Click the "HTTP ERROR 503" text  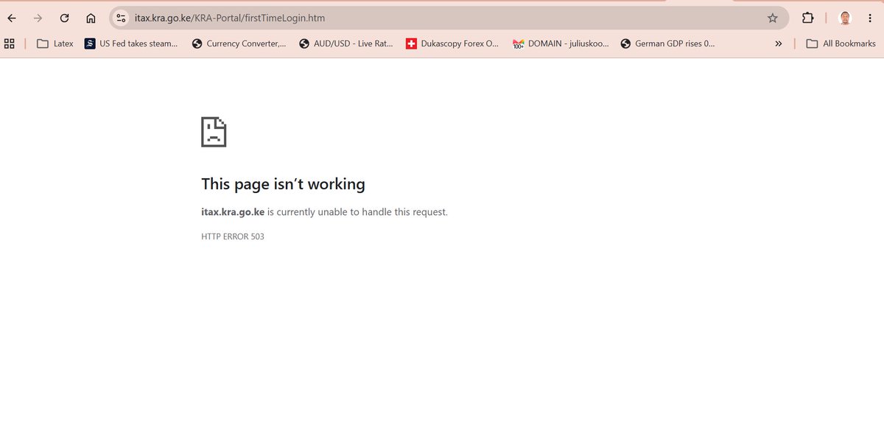(233, 236)
